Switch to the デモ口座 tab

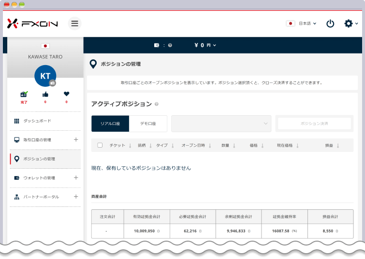click(148, 123)
